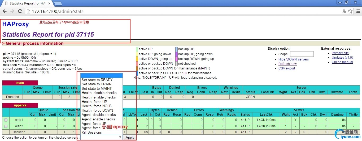Click the translate page icon in address bar

[344, 11]
